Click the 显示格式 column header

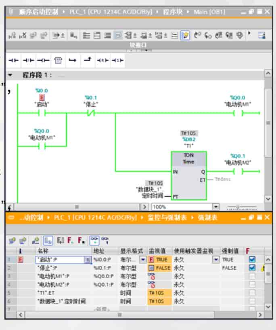pyautogui.click(x=133, y=251)
